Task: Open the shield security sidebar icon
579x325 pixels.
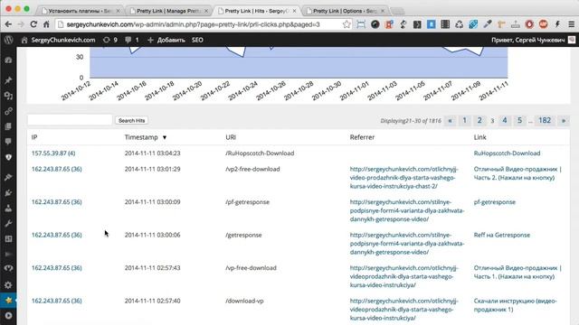Action: [8, 157]
